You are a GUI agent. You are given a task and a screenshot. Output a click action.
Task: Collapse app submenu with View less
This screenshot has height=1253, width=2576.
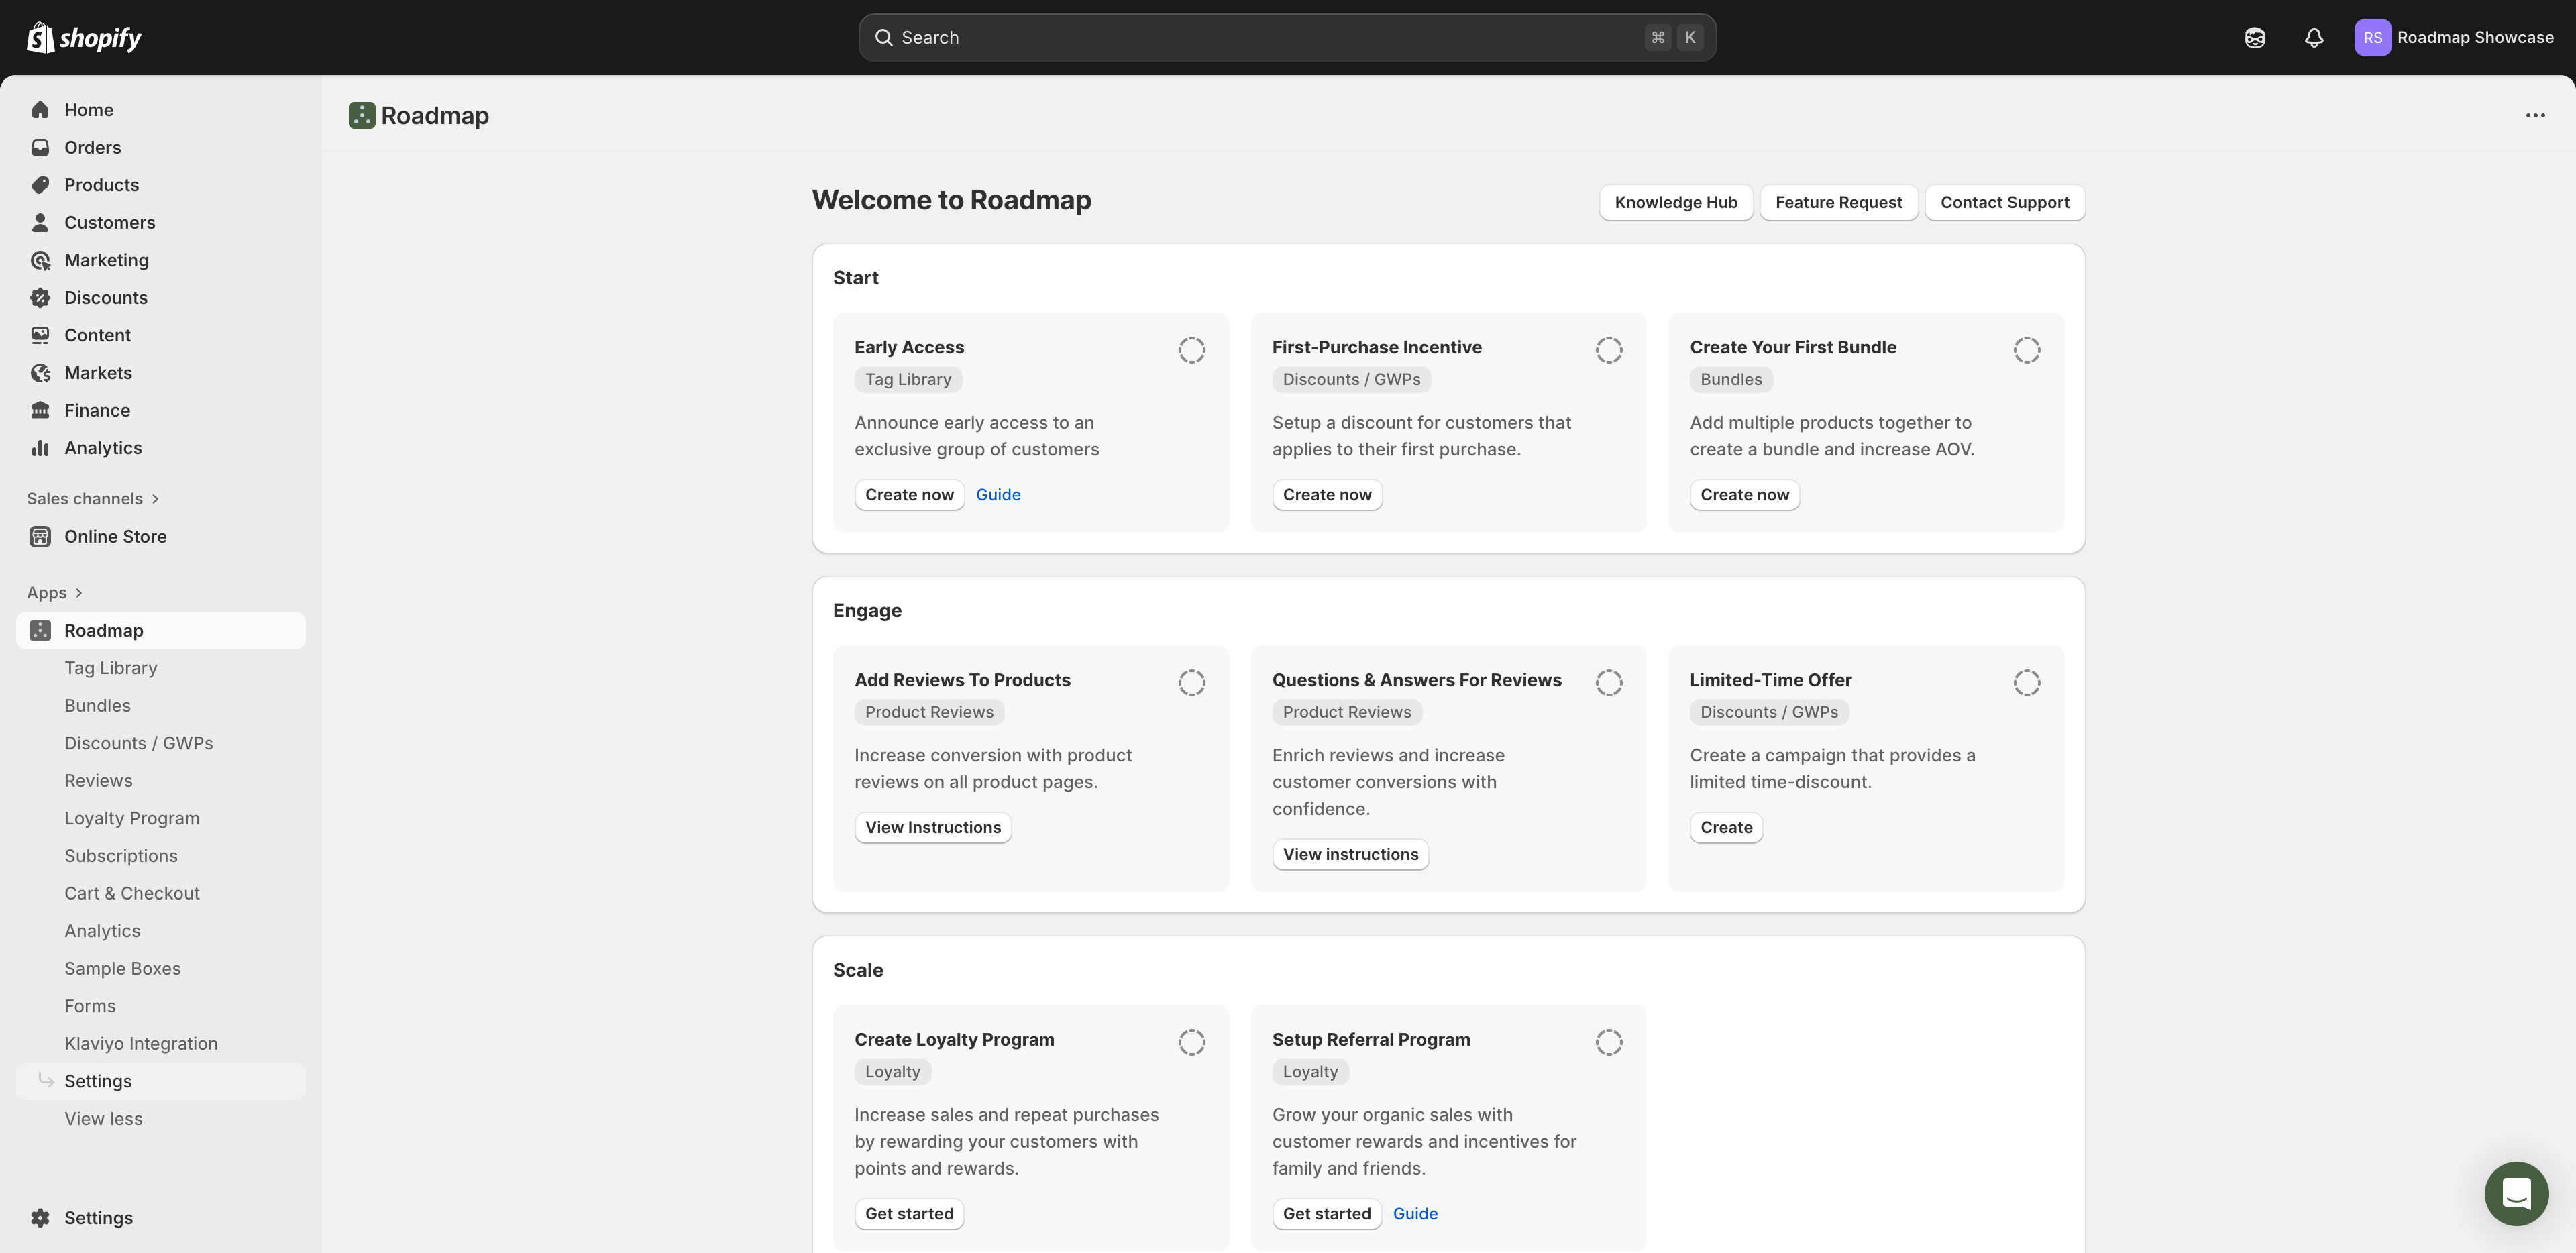(x=103, y=1118)
